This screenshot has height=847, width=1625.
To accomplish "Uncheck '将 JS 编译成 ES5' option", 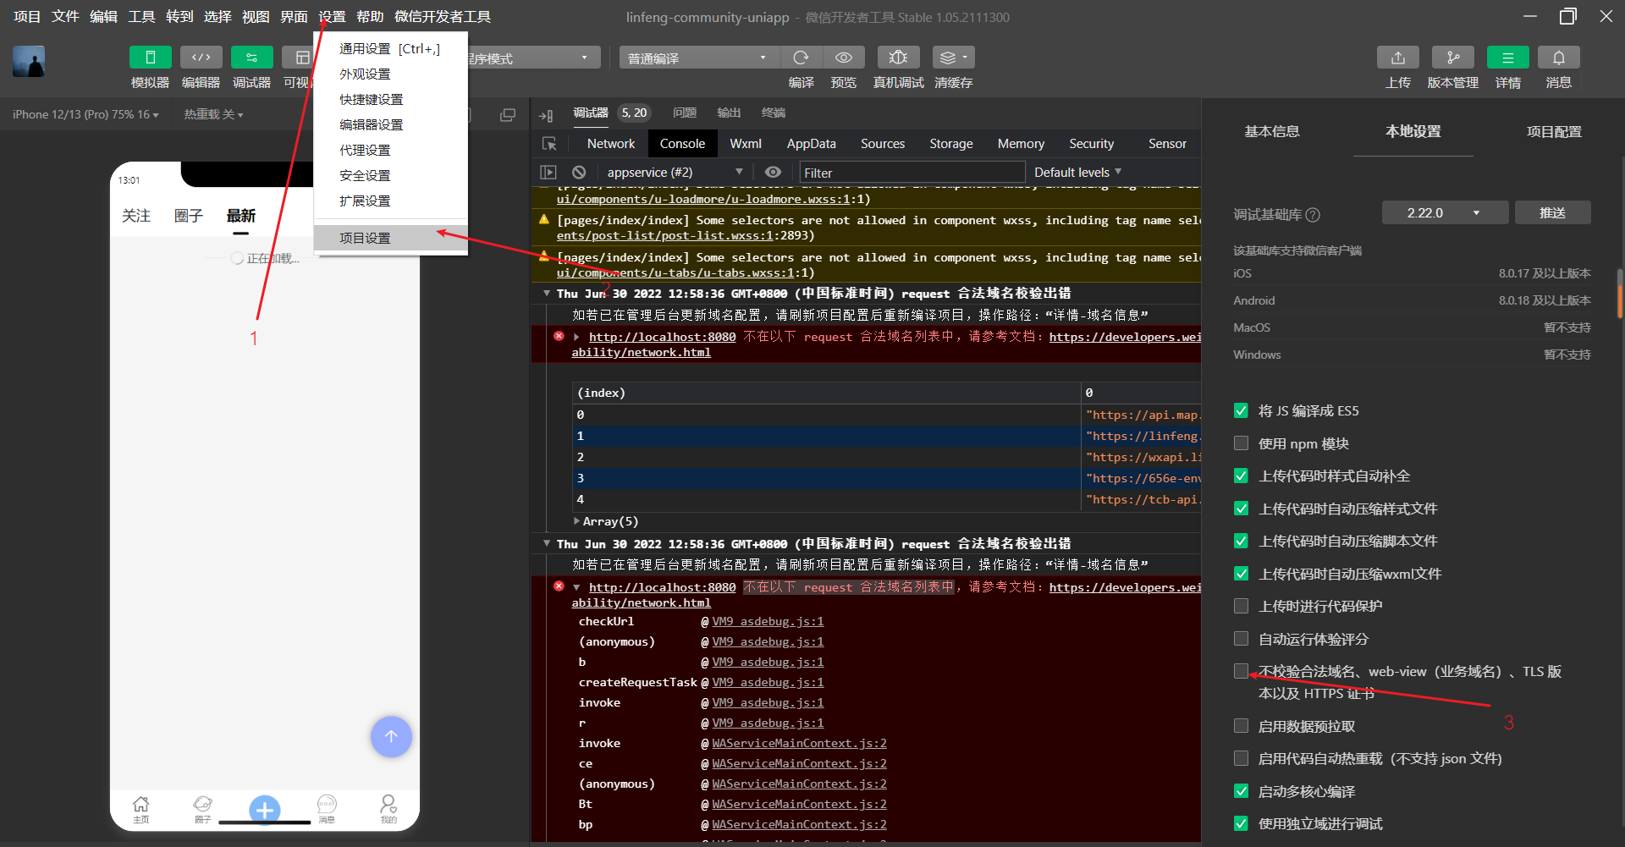I will [x=1241, y=411].
